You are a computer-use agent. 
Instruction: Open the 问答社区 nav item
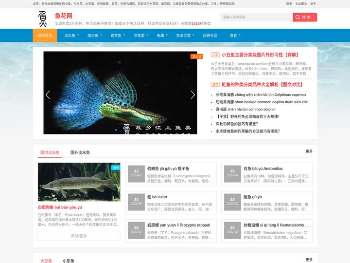tap(210, 36)
